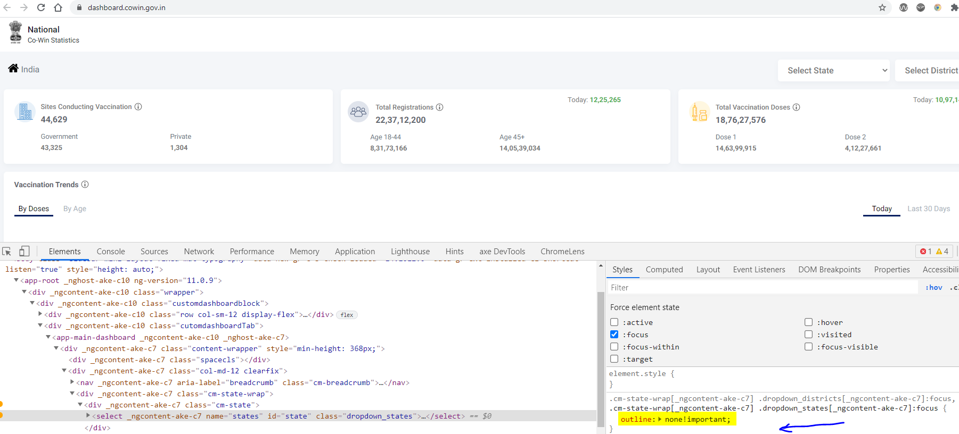Collapse the app-root node
The height and width of the screenshot is (434, 959).
(17, 280)
